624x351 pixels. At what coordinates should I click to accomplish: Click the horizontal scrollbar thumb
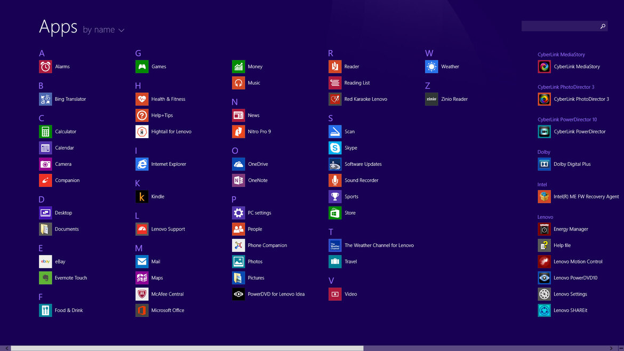tap(187, 348)
